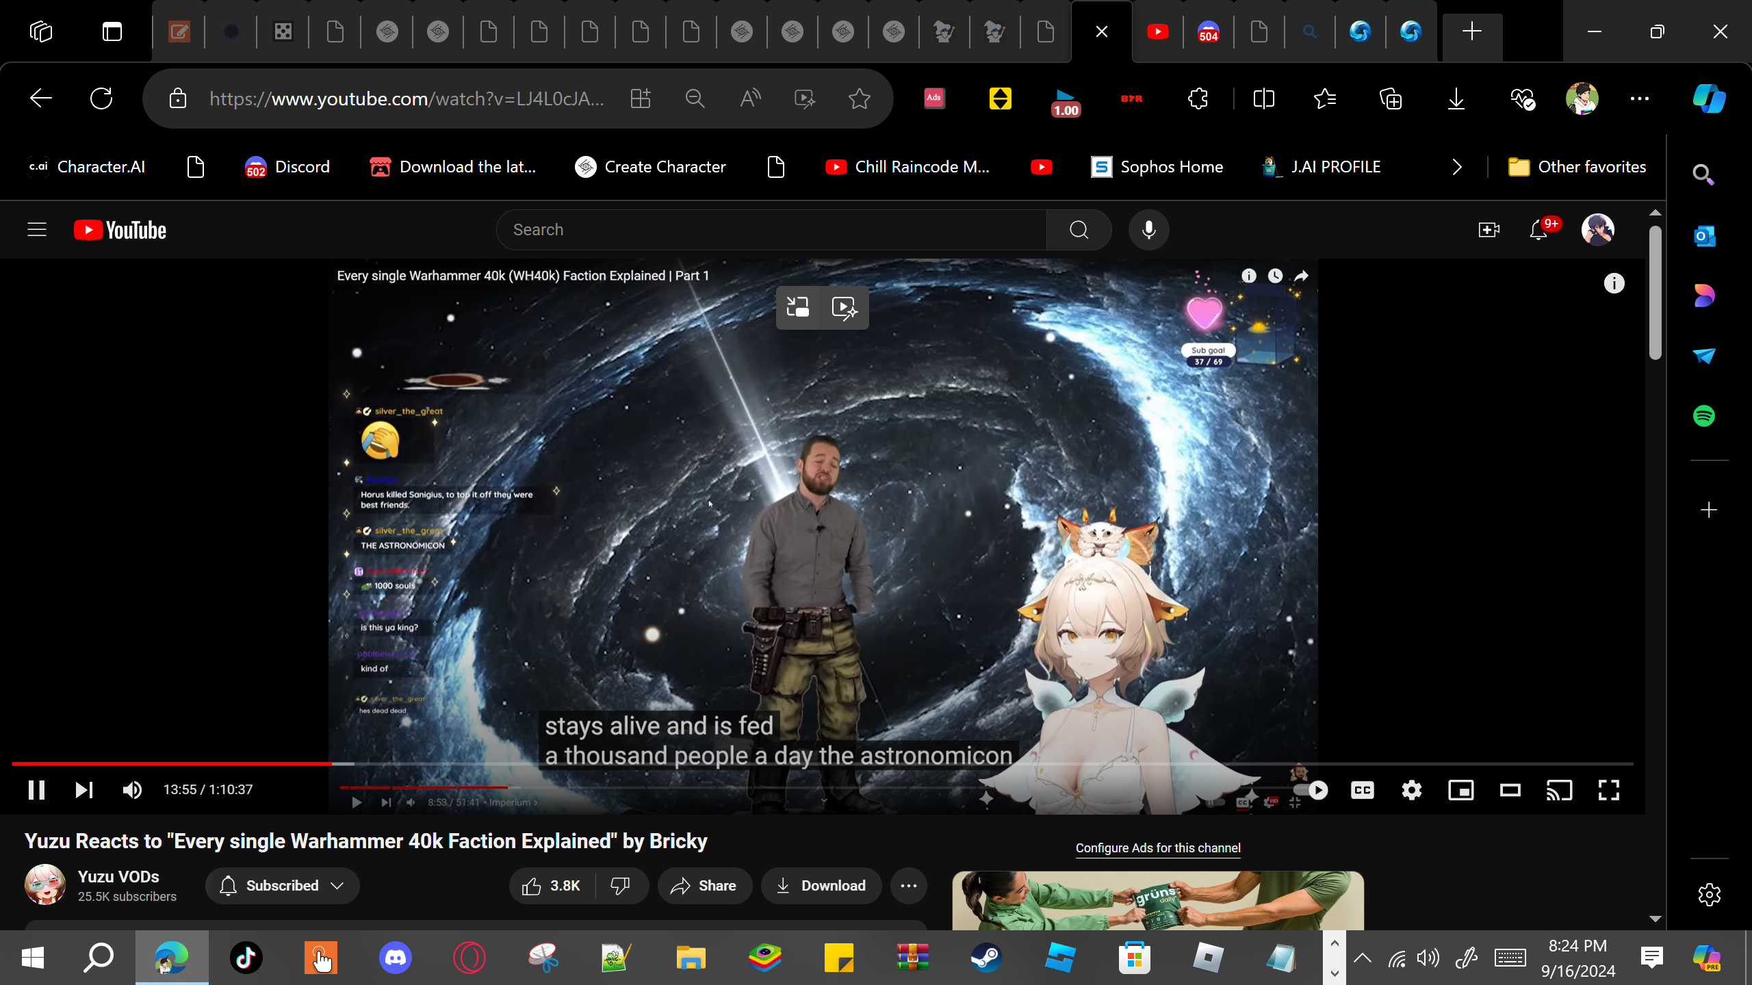Toggle theater mode
This screenshot has width=1752, height=985.
[1510, 790]
